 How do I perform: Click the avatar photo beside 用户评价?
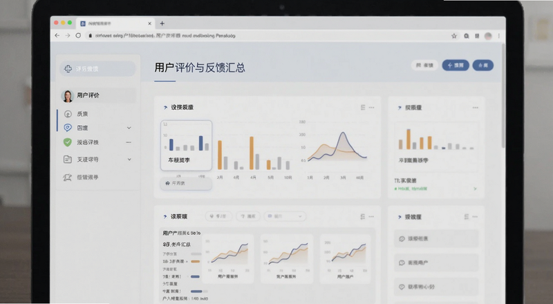coord(67,95)
